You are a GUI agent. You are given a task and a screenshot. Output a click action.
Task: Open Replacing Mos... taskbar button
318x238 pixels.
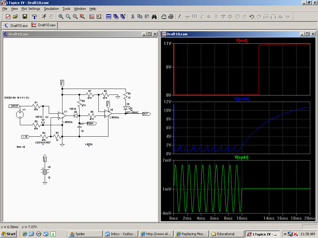point(191,234)
